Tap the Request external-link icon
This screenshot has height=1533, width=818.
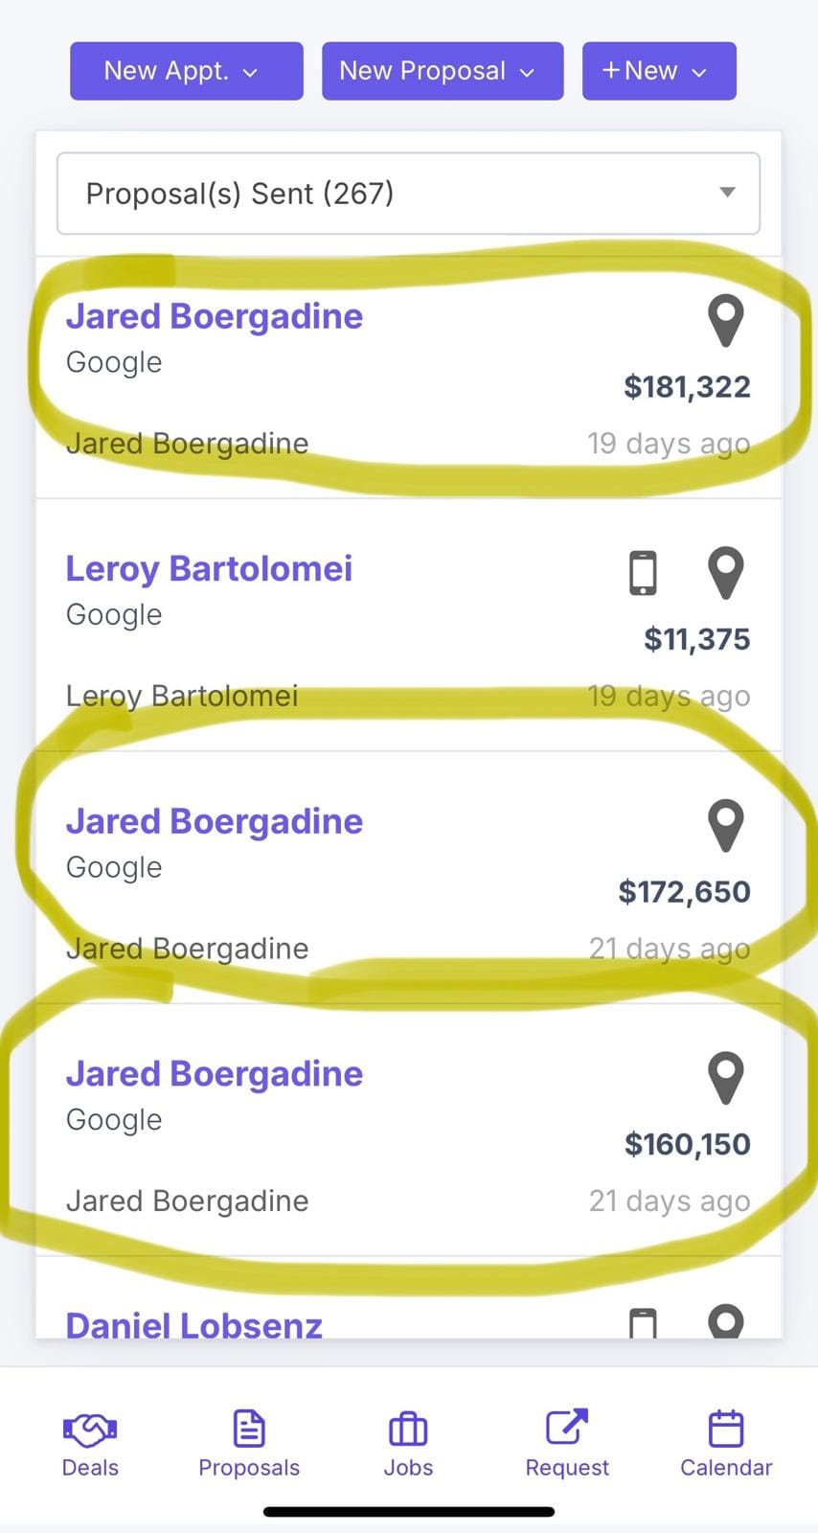point(566,1428)
